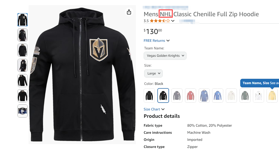This screenshot has width=279, height=153.
Task: Select the green hoodie color swatch
Action: 245,95
